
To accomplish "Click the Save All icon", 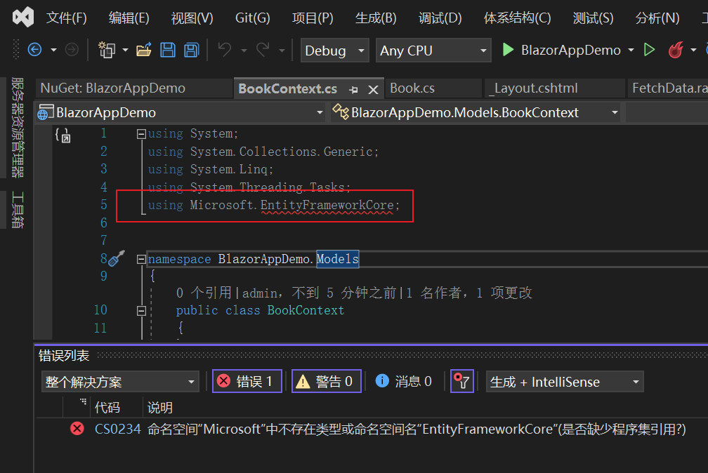I will [192, 50].
